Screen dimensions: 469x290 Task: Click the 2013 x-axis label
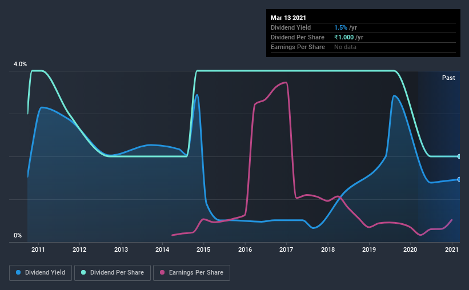(121, 249)
